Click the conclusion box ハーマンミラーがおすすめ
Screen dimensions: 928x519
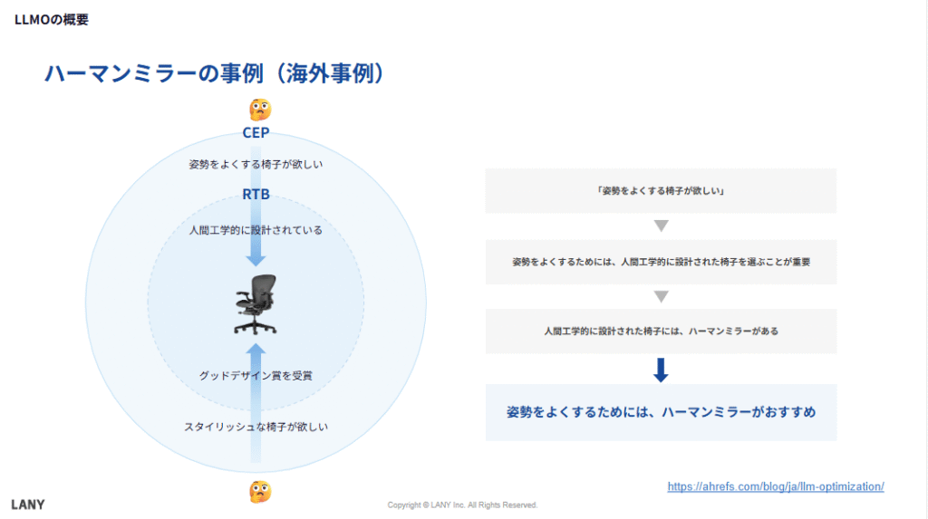pos(661,412)
